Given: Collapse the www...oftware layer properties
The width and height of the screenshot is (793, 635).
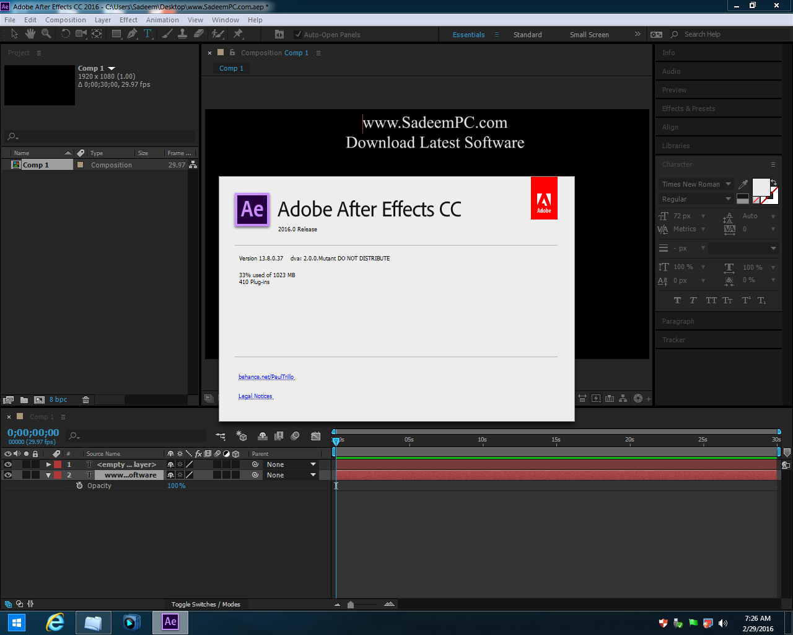Looking at the screenshot, I should tap(48, 474).
